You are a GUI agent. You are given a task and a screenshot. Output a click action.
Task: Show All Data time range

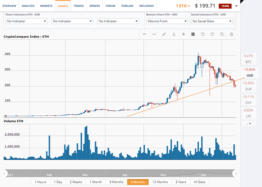pyautogui.click(x=200, y=182)
